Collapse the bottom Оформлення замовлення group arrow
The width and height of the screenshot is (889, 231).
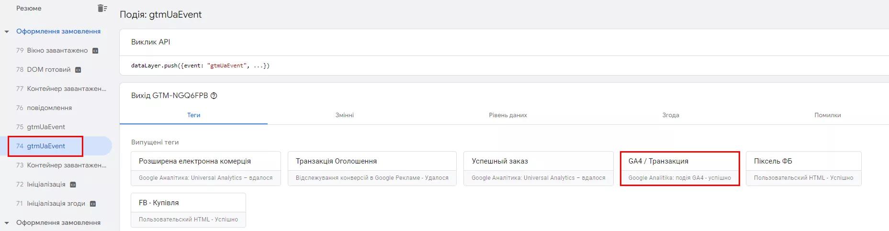coord(7,223)
